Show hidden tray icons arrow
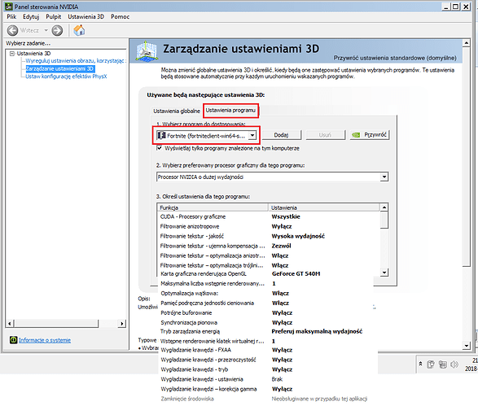This screenshot has width=478, height=406. pos(421,364)
